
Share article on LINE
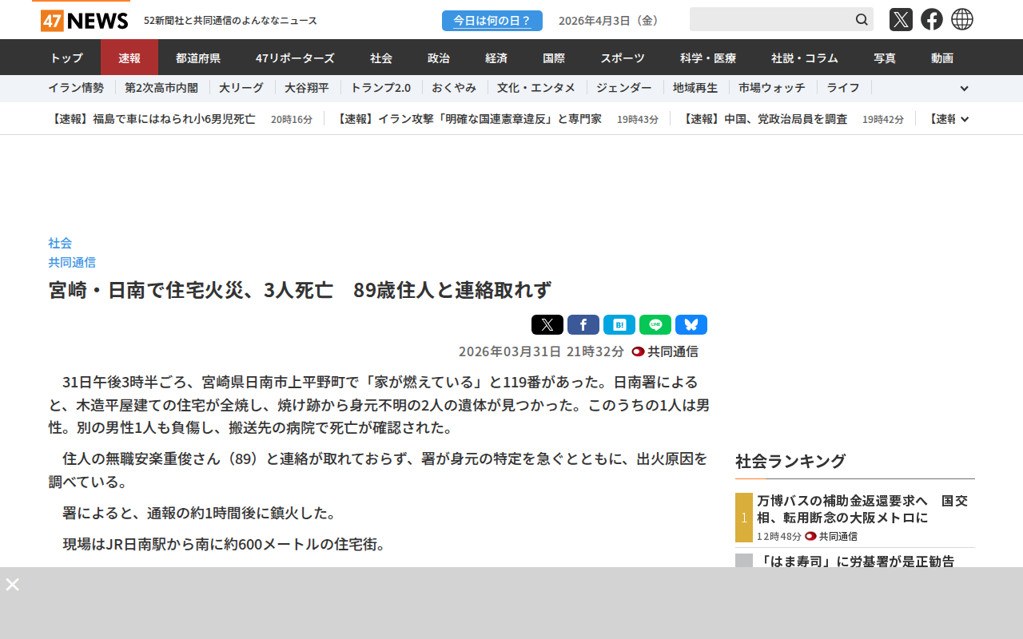(x=655, y=325)
